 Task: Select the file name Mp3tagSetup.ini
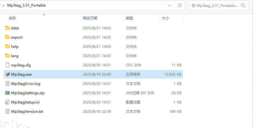click(x=25, y=102)
